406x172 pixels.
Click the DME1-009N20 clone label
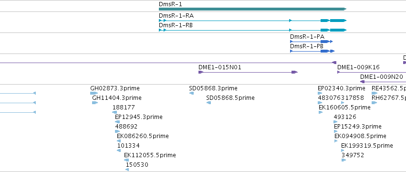pyautogui.click(x=381, y=77)
